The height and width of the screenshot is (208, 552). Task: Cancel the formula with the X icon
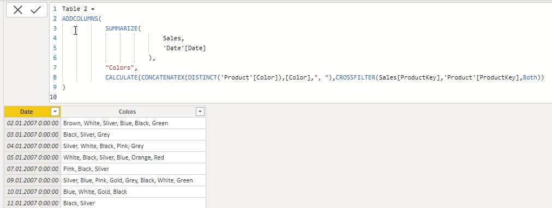(17, 10)
